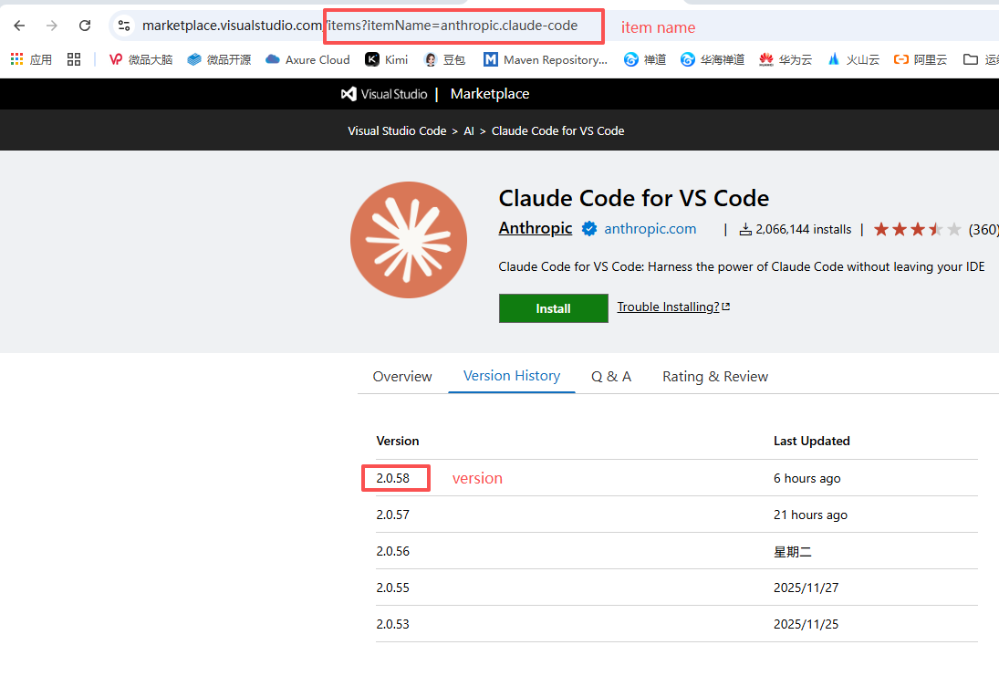Open the Maven Repository bookmark

point(545,59)
